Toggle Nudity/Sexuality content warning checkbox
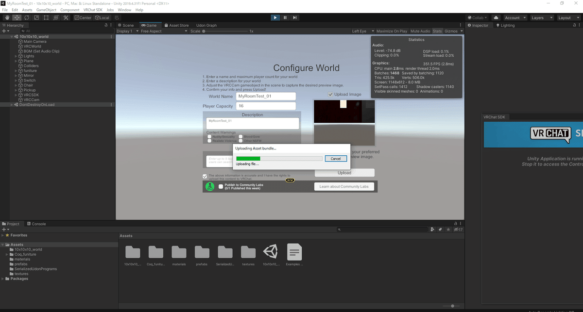The width and height of the screenshot is (583, 312). pyautogui.click(x=209, y=137)
